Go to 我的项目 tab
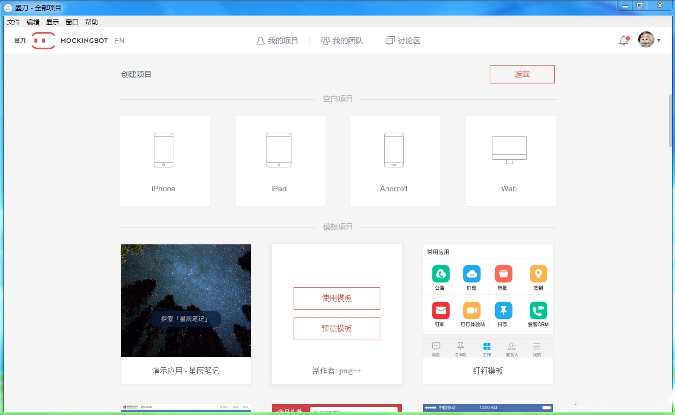Viewport: 675px width, 415px height. 277,41
